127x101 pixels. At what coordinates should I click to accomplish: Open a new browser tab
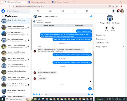tap(76, 2)
